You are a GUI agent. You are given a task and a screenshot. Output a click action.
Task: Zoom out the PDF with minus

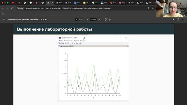[x=88, y=20]
